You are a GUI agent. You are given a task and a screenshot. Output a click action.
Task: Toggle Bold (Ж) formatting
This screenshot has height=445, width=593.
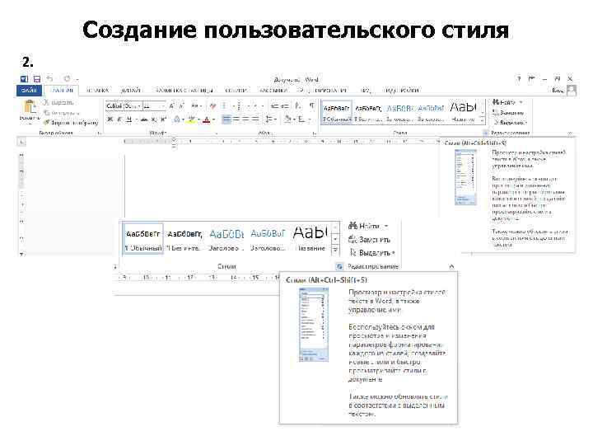pyautogui.click(x=110, y=119)
